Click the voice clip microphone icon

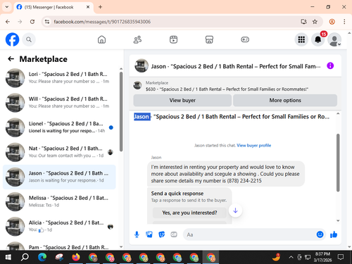[x=137, y=234]
